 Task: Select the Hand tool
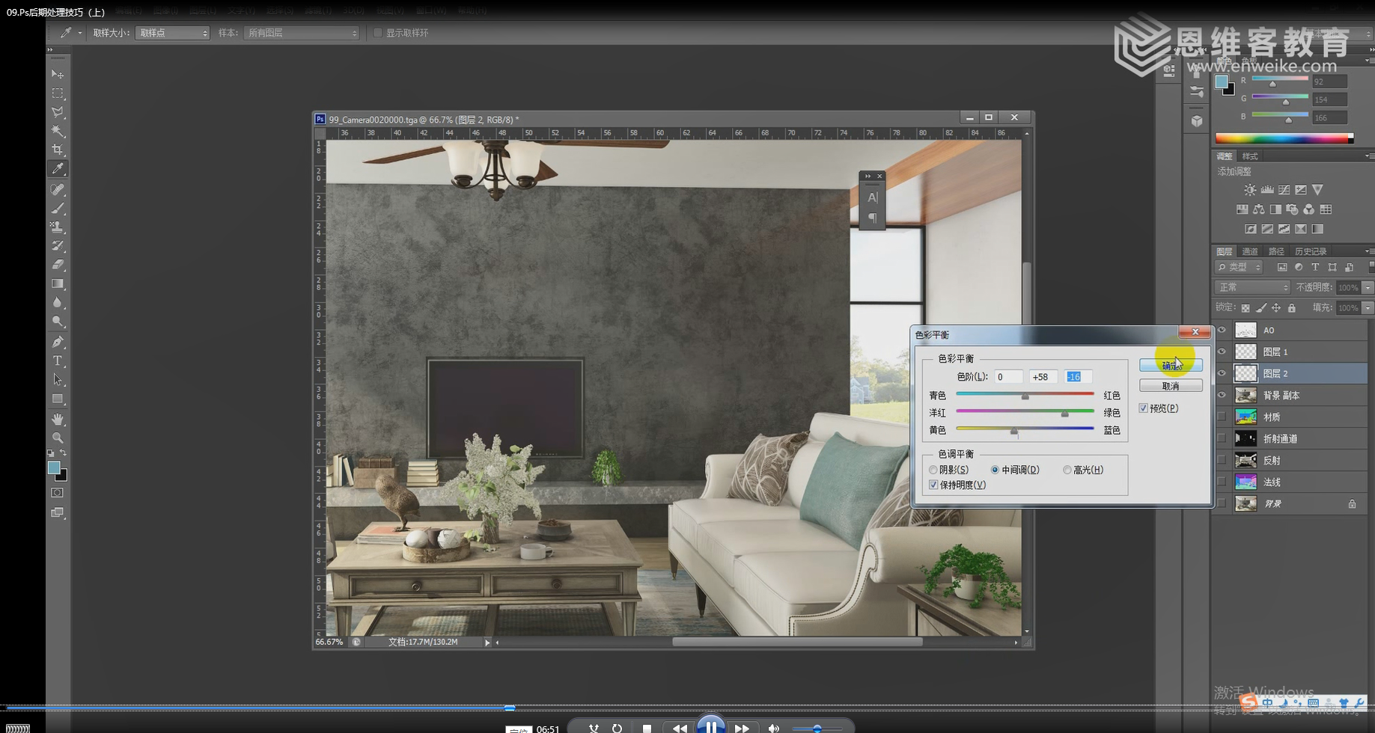(x=58, y=419)
